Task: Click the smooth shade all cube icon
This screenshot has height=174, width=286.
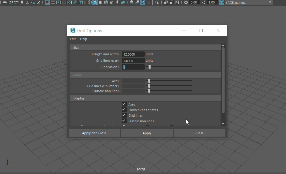Action: [95, 2]
